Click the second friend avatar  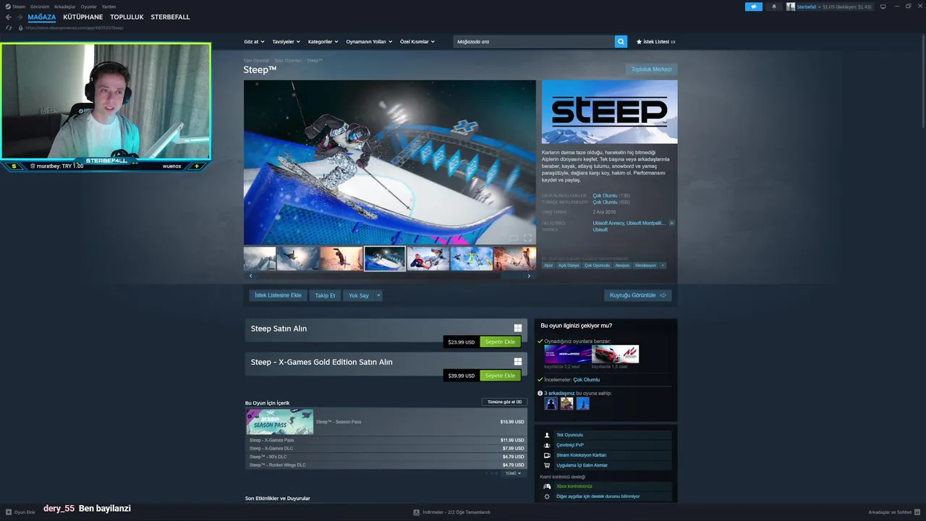click(x=567, y=404)
